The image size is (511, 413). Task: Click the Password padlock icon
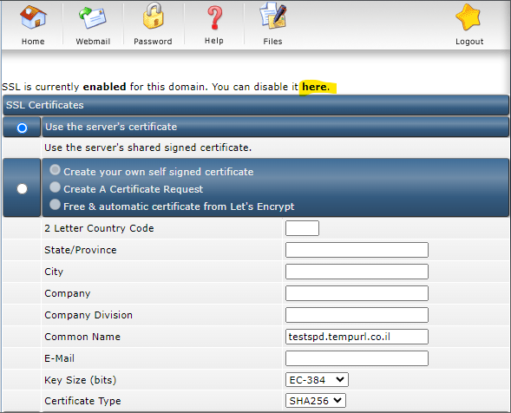point(153,16)
